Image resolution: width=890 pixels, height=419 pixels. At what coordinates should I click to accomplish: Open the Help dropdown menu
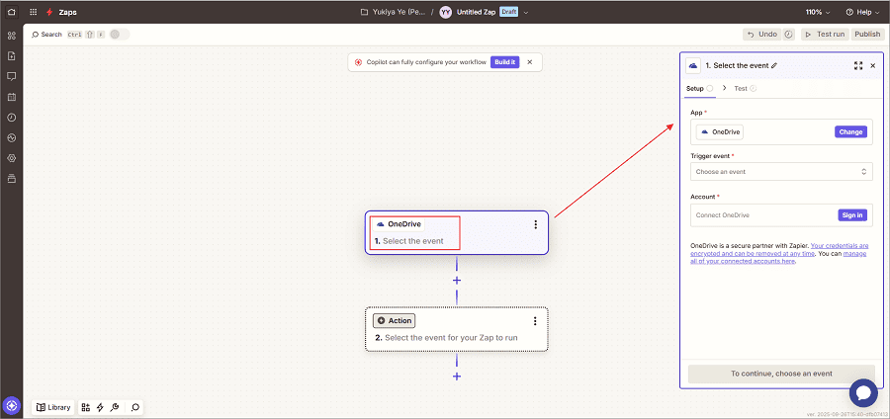click(x=861, y=12)
